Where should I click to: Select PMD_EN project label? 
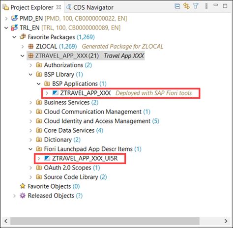[x=31, y=18]
